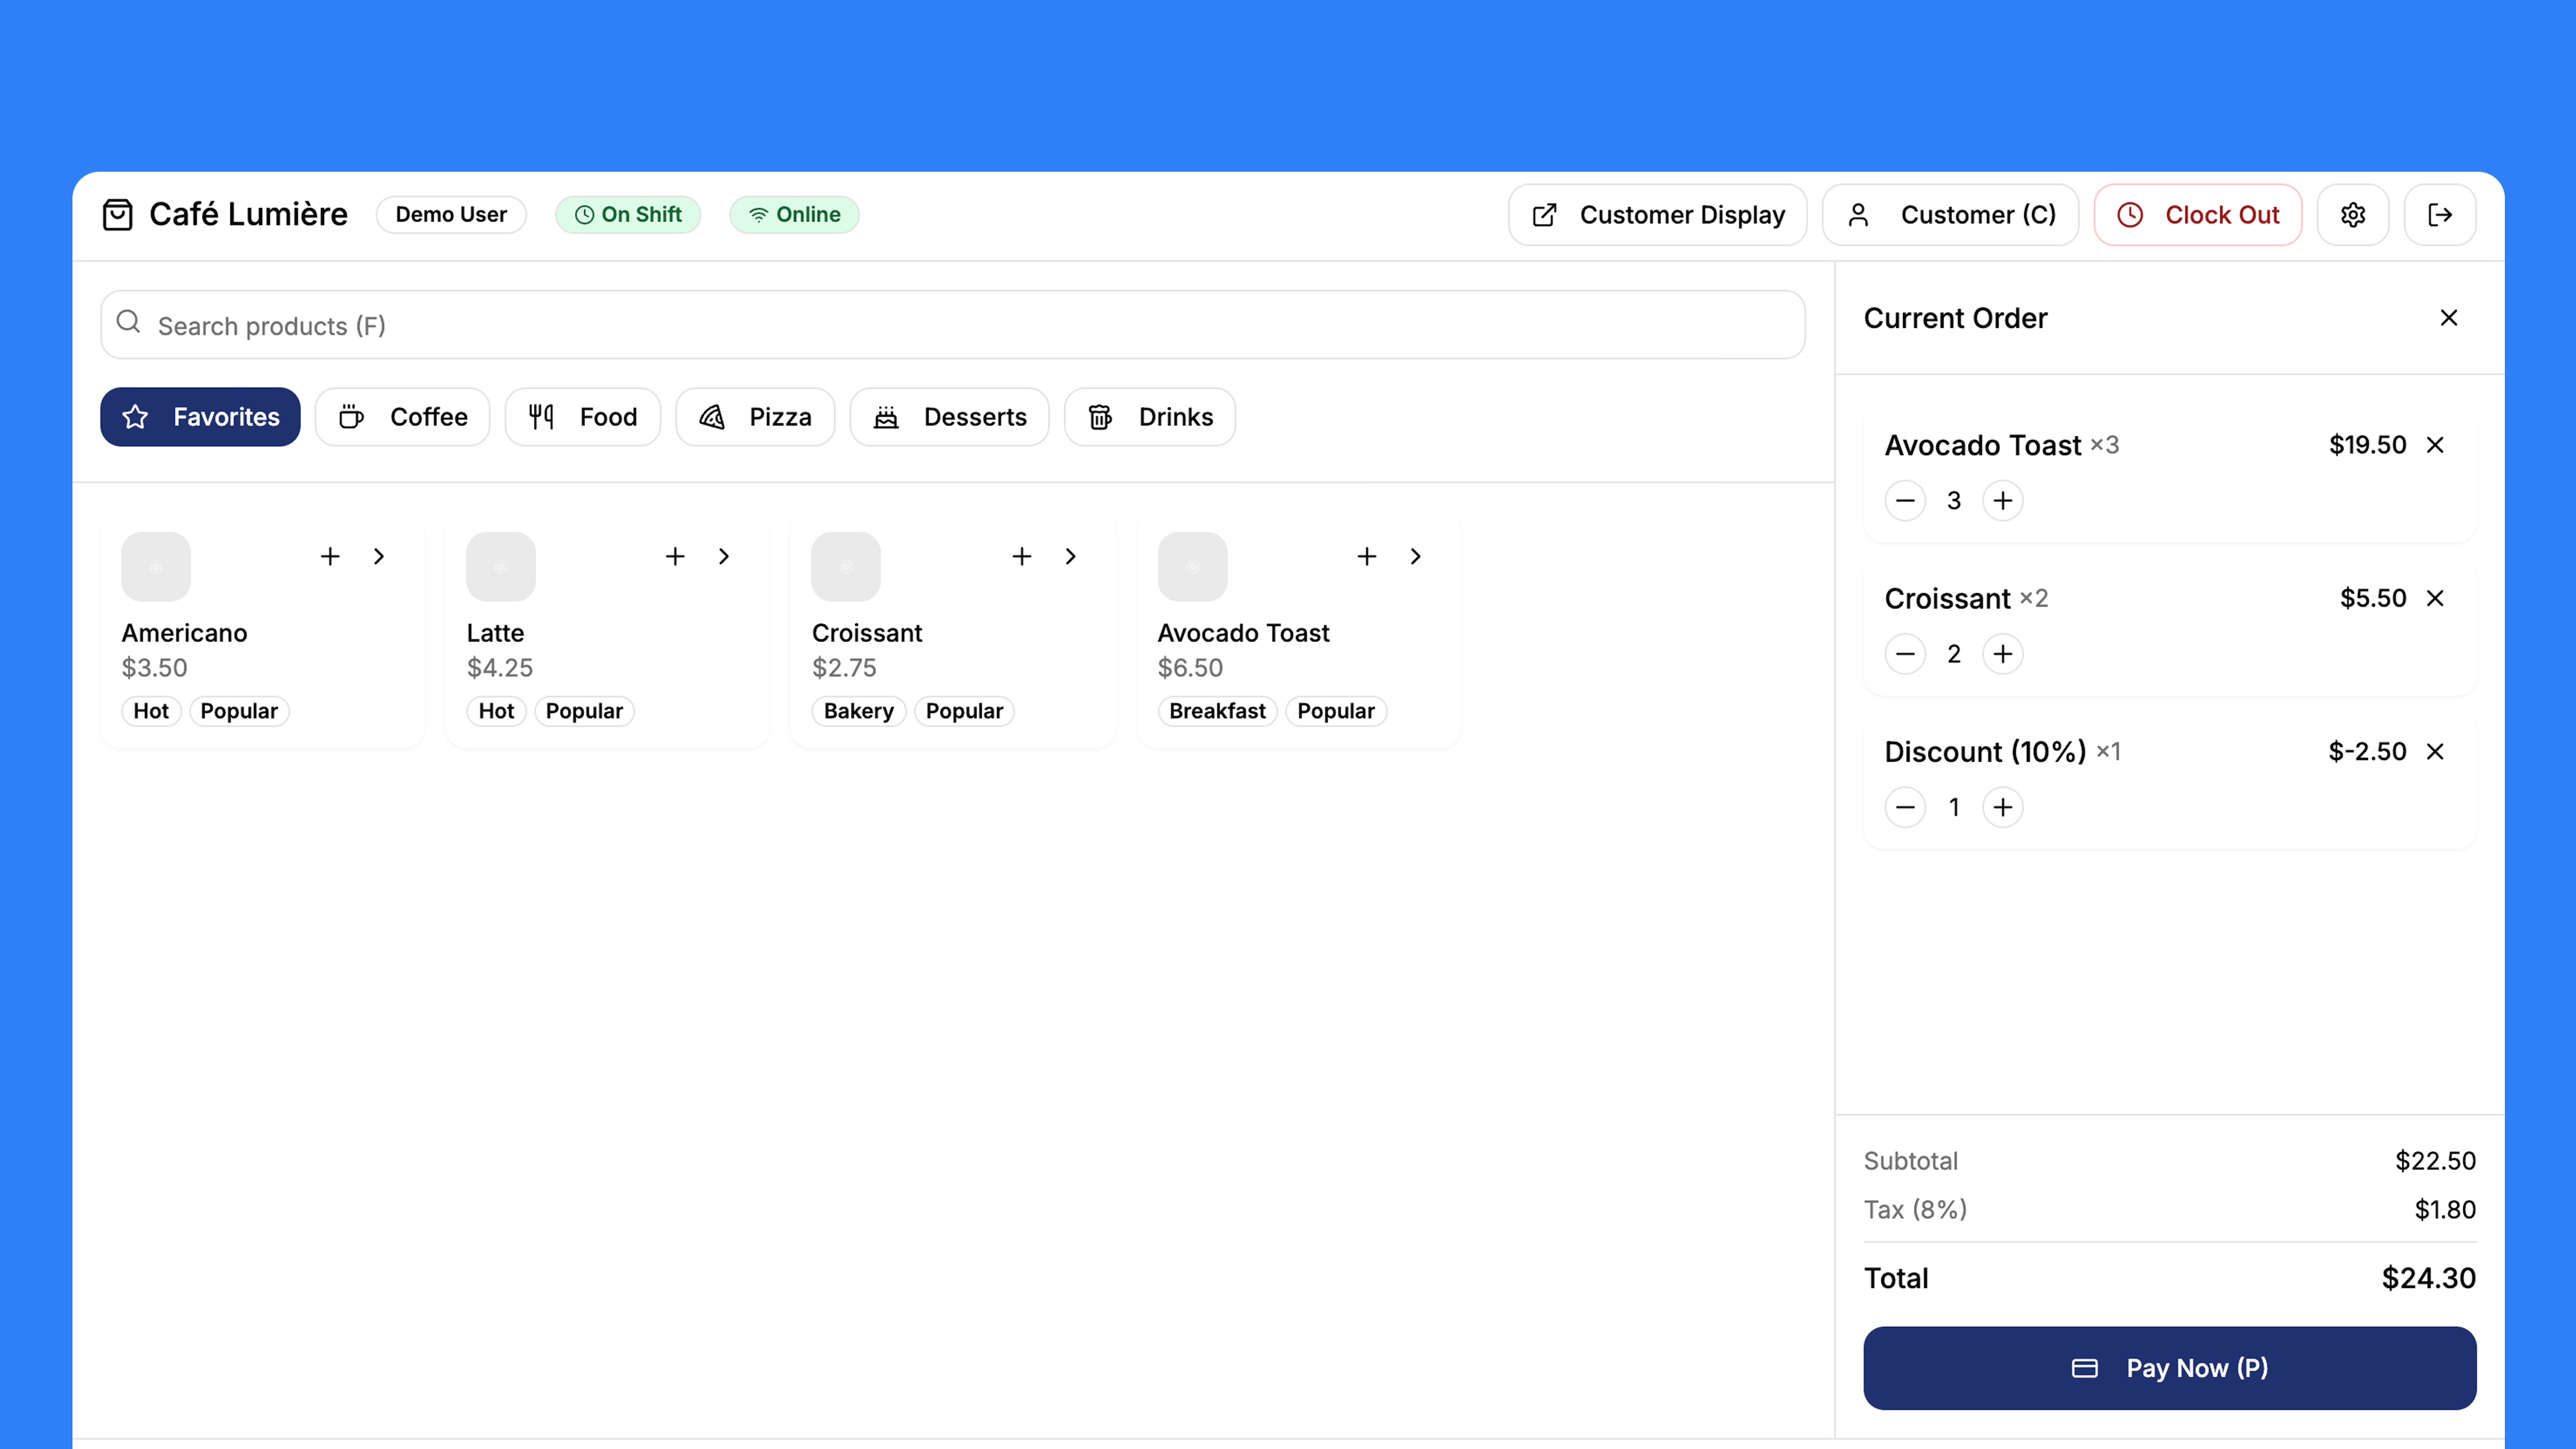Close the Current Order panel
The height and width of the screenshot is (1449, 2576).
(2448, 318)
